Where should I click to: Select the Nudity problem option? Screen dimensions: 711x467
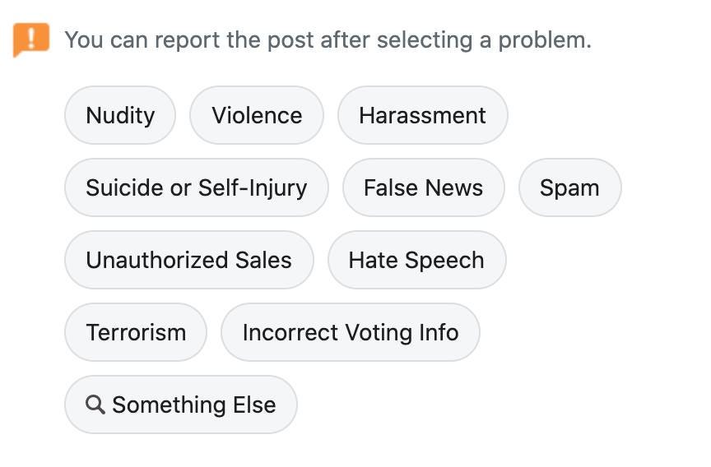(120, 115)
